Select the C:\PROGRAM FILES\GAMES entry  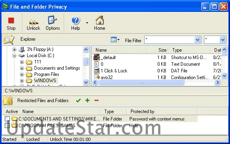[47, 126]
